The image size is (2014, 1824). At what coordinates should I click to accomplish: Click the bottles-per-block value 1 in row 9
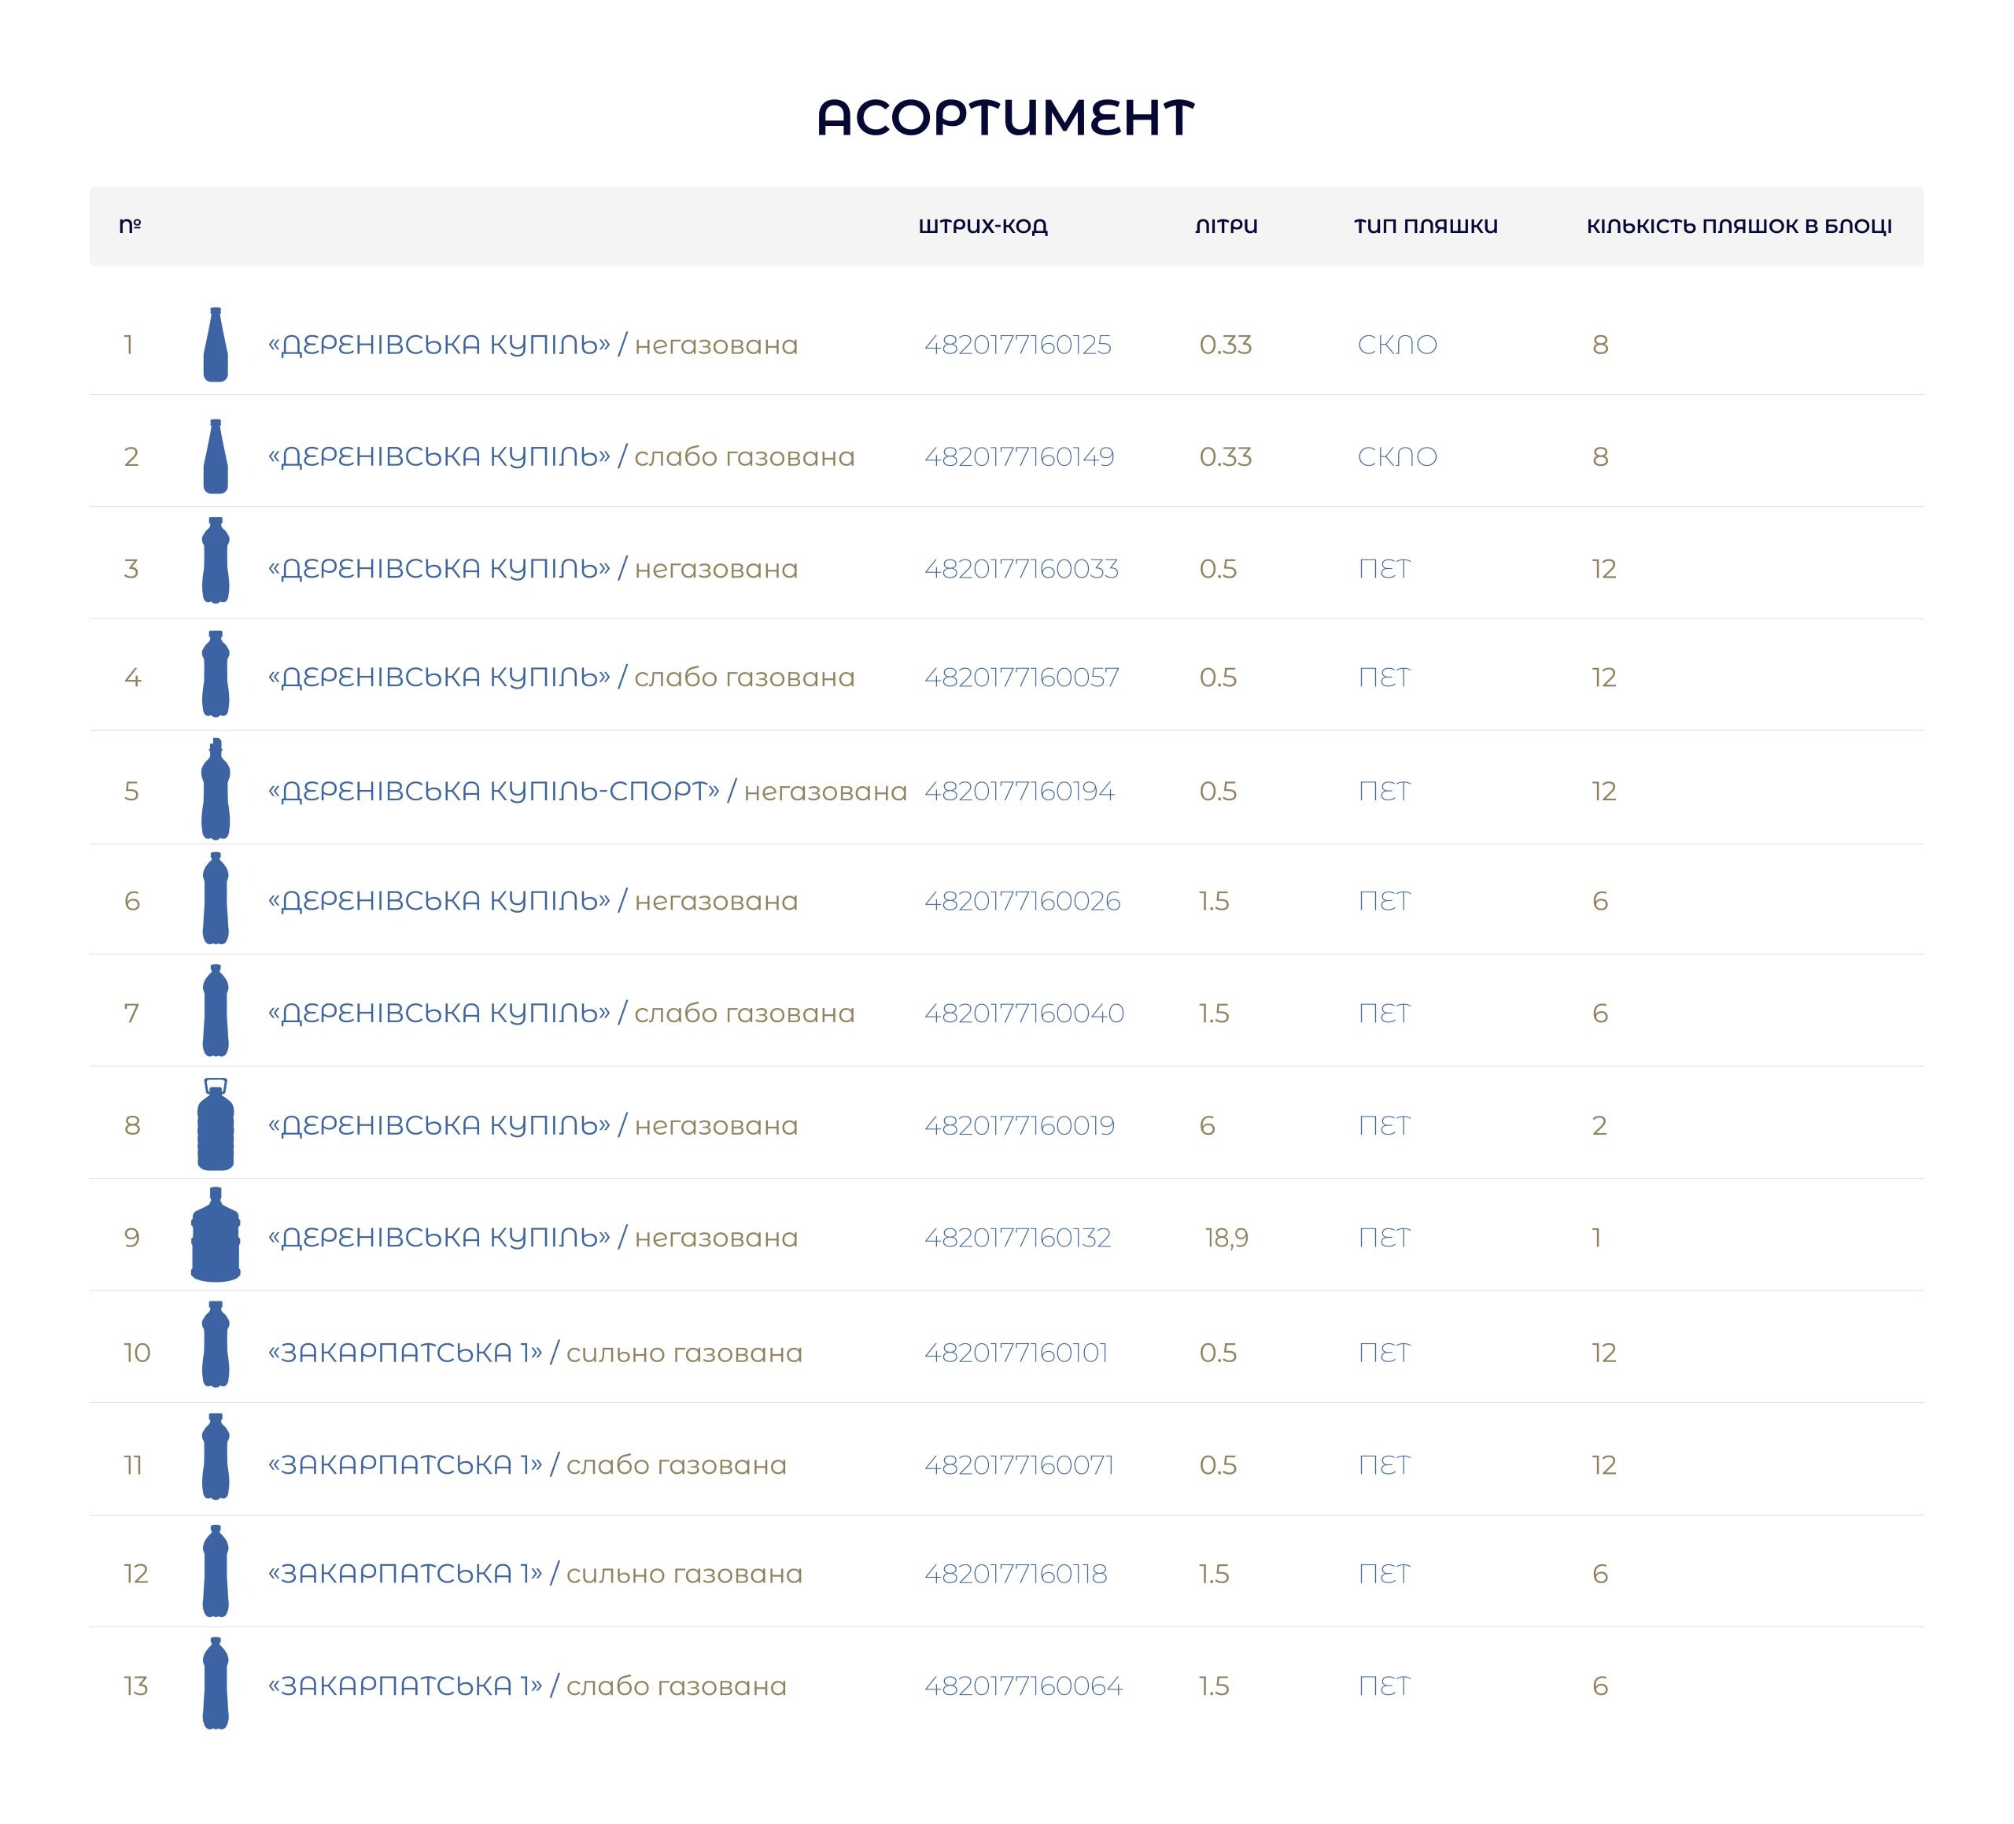coord(1596,1237)
